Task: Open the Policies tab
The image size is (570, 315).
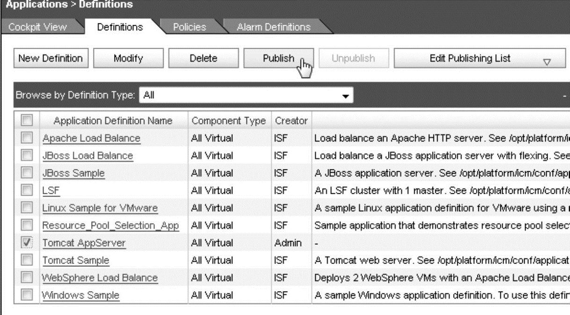Action: coord(189,27)
